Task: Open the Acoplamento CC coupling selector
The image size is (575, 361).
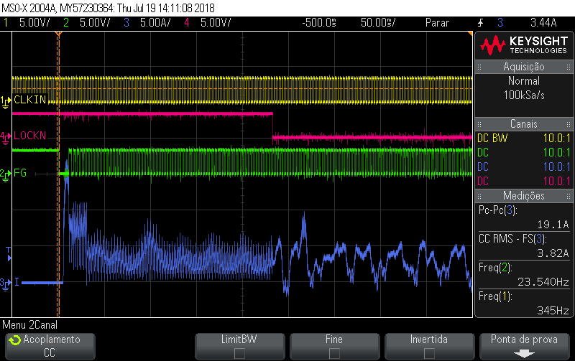Action: tap(50, 347)
